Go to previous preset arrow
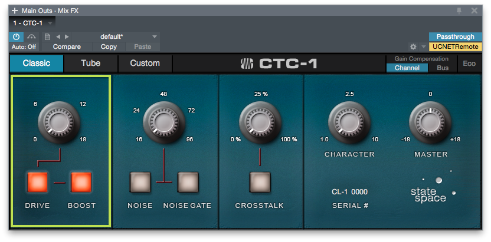This screenshot has width=491, height=242. point(58,37)
